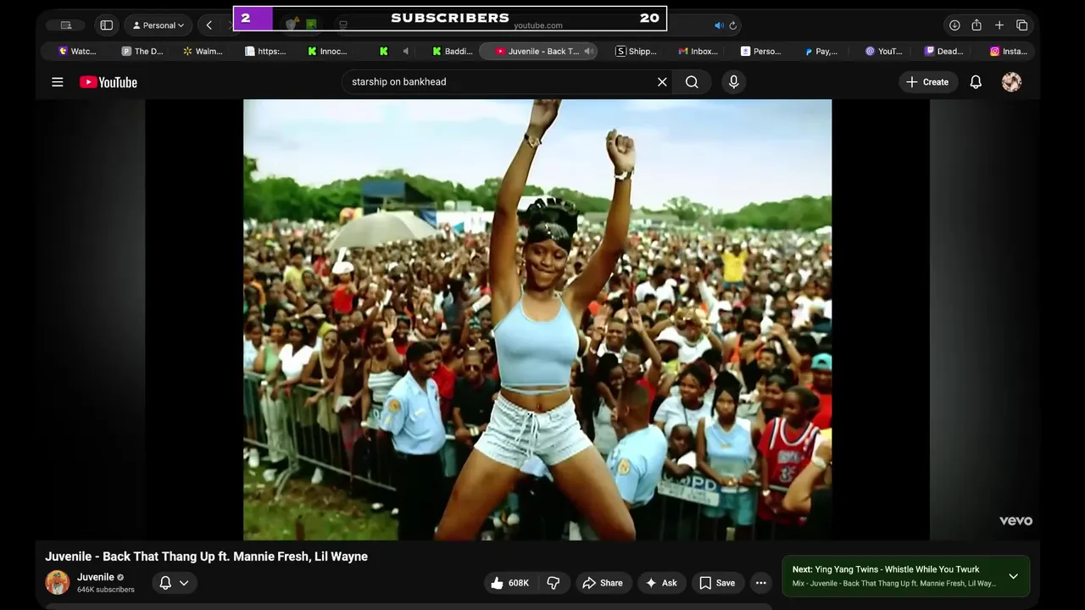Click the Next: Ying Yang Twins title
This screenshot has width=1085, height=610.
pos(886,569)
